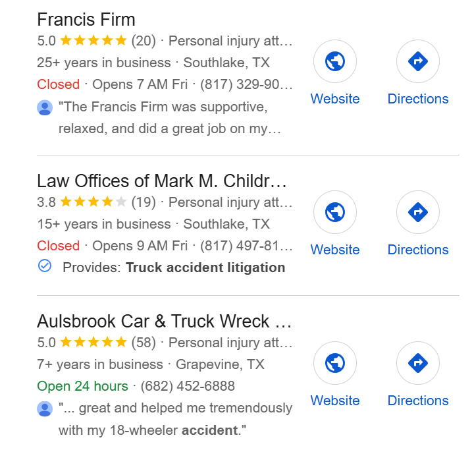Tap the Directions icon for Aulsbrook listing

[x=417, y=364]
